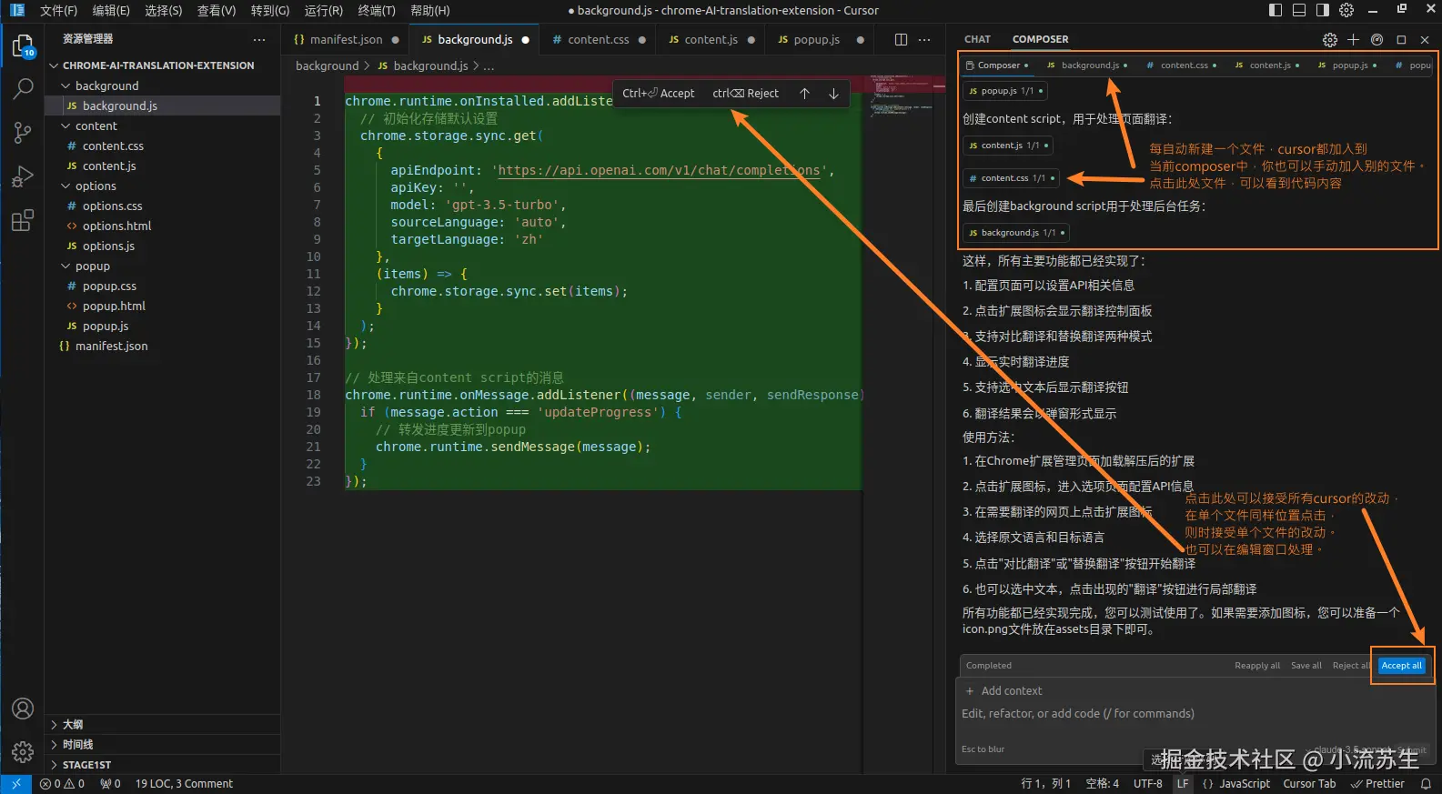Image resolution: width=1442 pixels, height=794 pixels.
Task: Go to next change with down arrow
Action: click(833, 94)
